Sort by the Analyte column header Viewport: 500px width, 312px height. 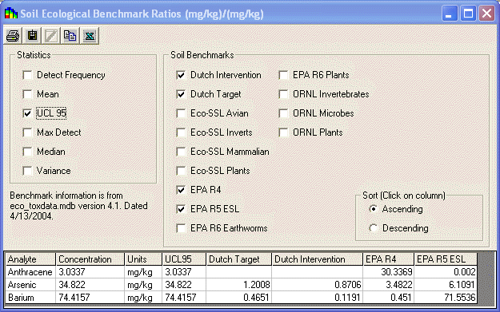tap(30, 259)
